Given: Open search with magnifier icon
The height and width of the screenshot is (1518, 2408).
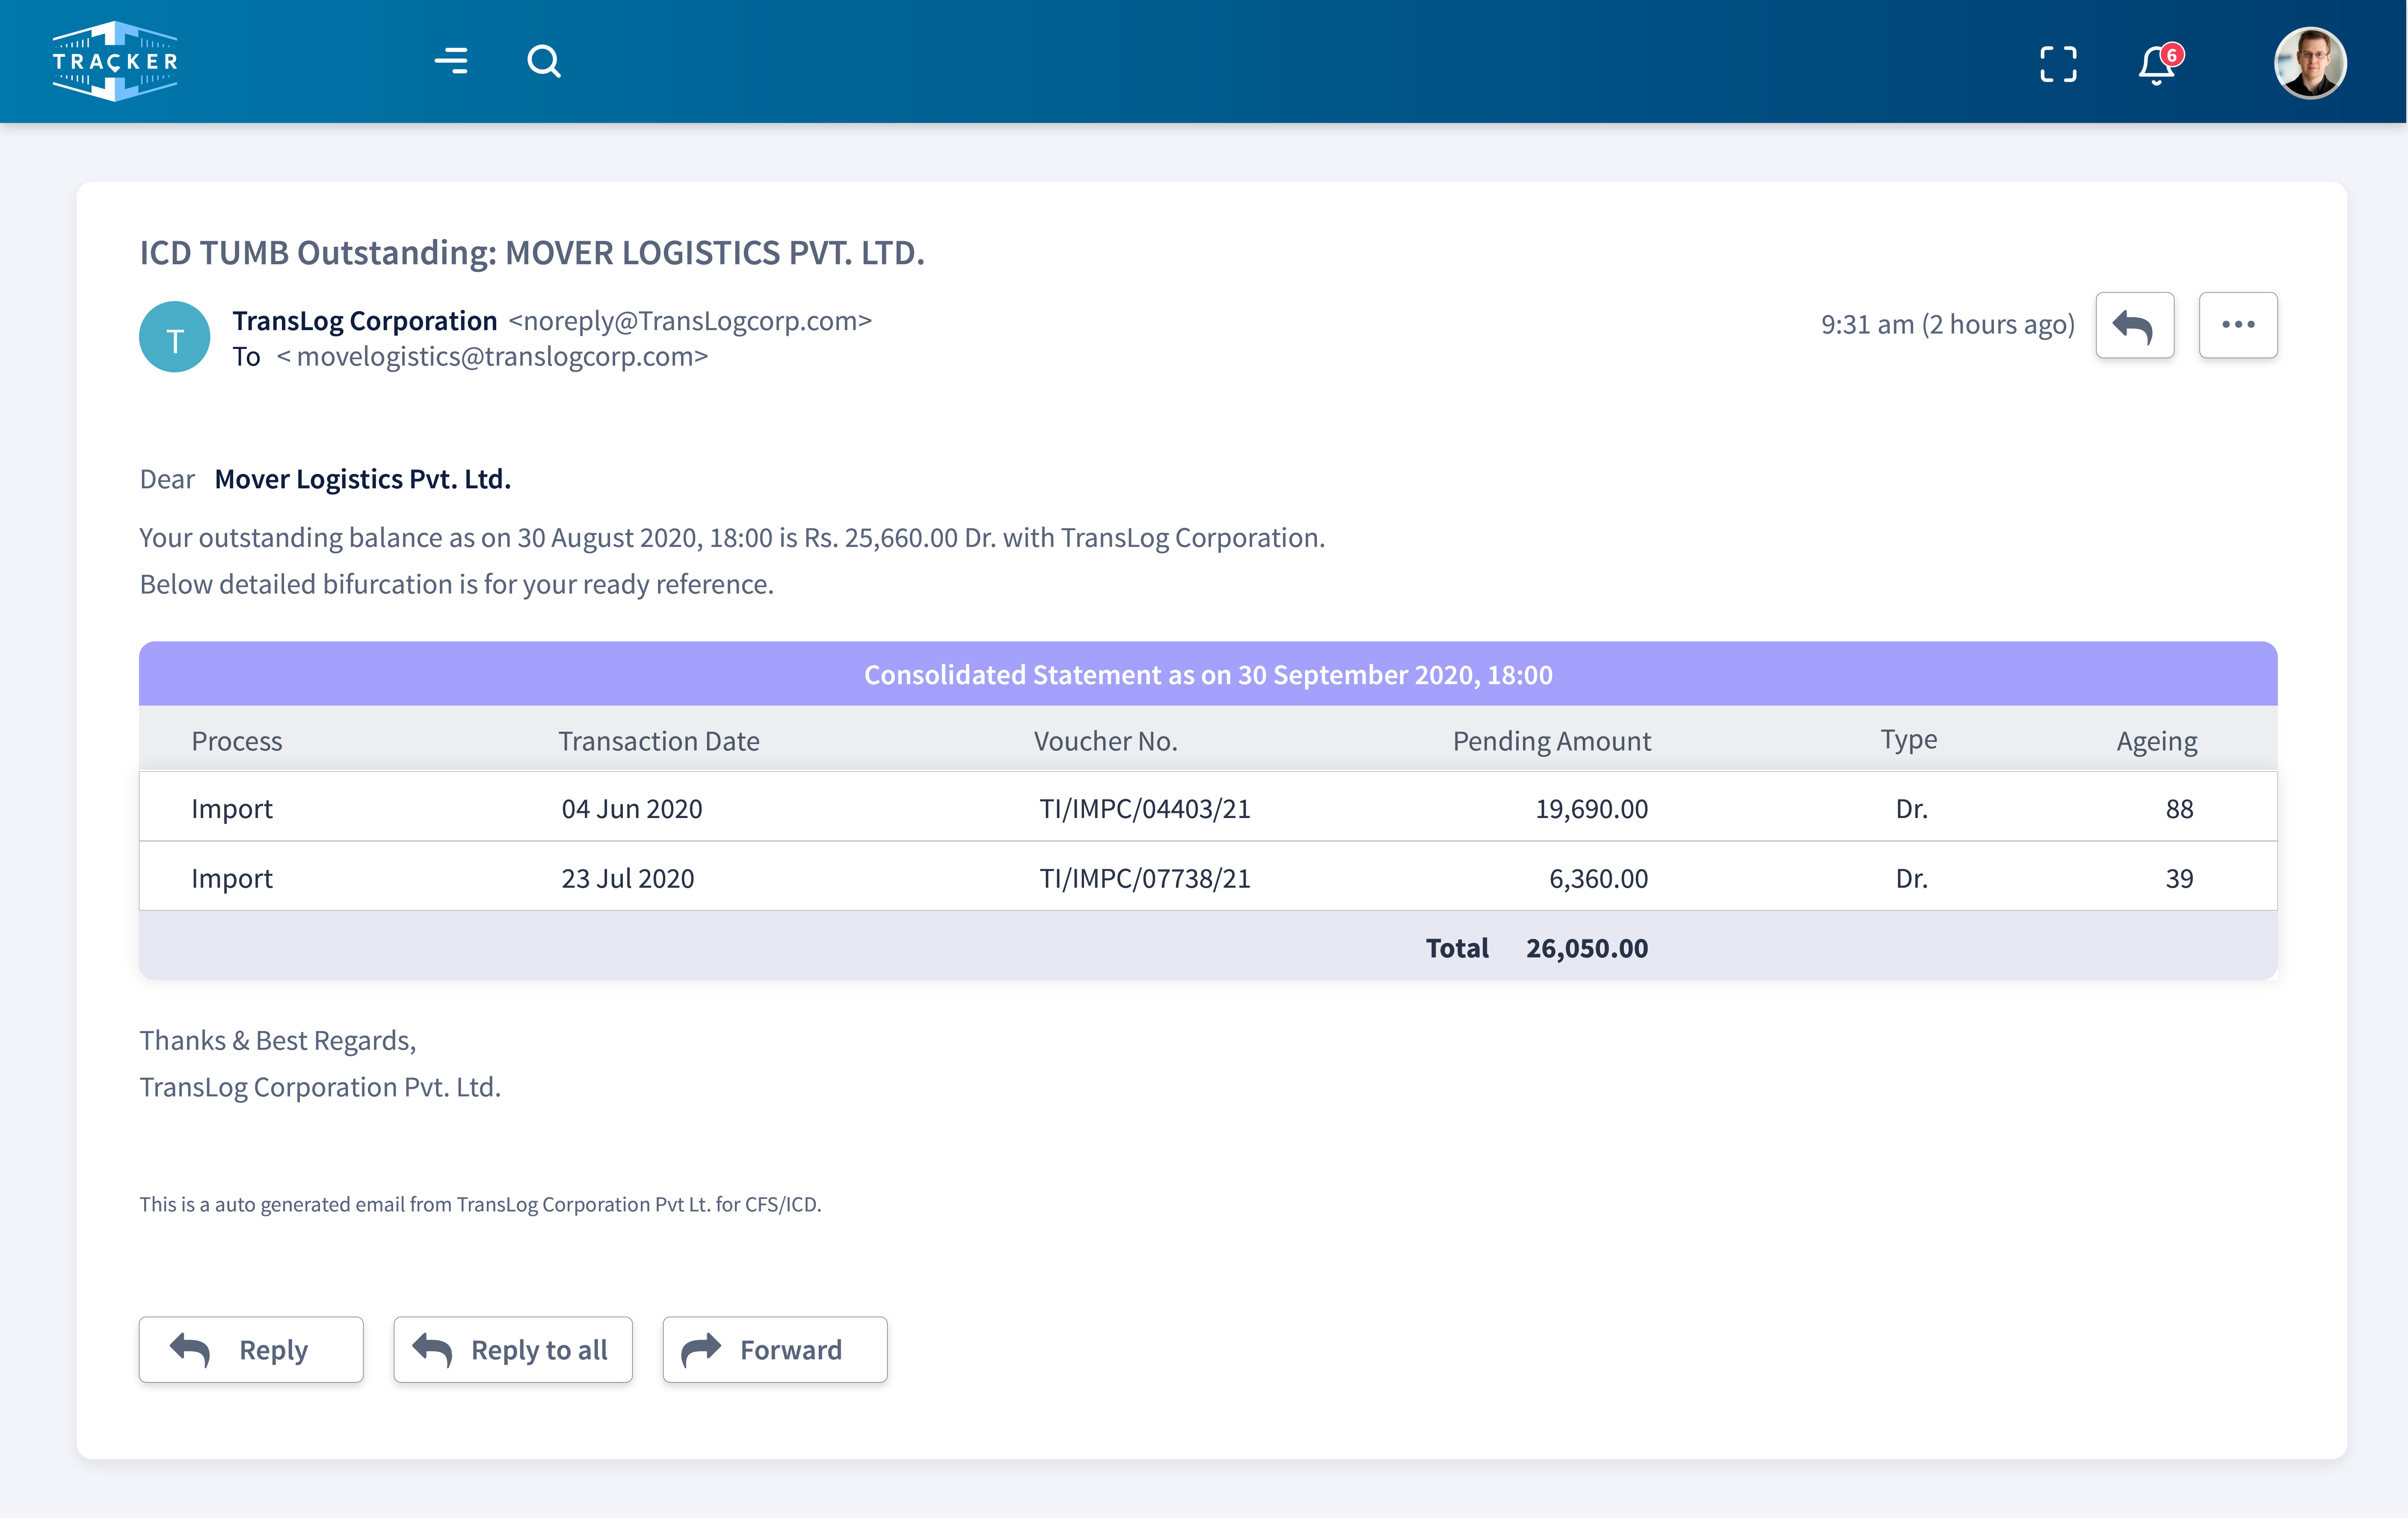Looking at the screenshot, I should pyautogui.click(x=544, y=61).
